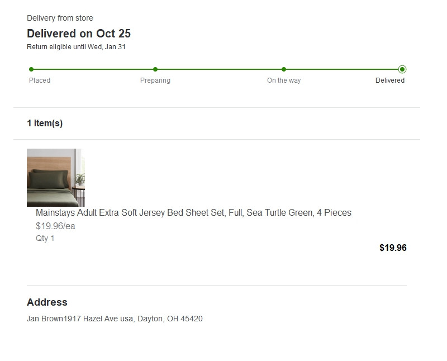Screen dimensions: 447x361
Task: Click the bold $19.96 item total
Action: coord(393,248)
